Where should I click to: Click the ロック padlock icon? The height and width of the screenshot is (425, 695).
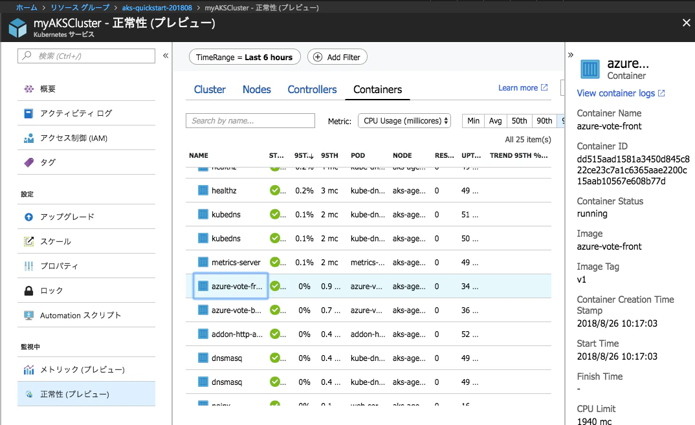tap(29, 290)
